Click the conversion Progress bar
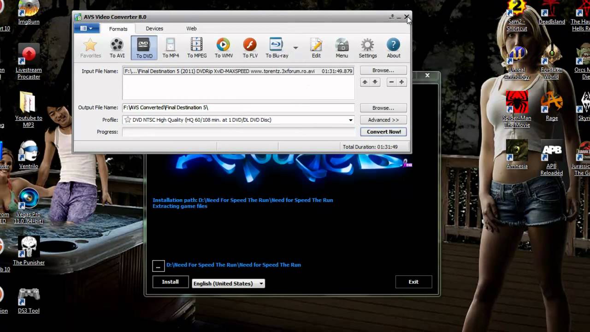The image size is (590, 332). click(x=238, y=132)
